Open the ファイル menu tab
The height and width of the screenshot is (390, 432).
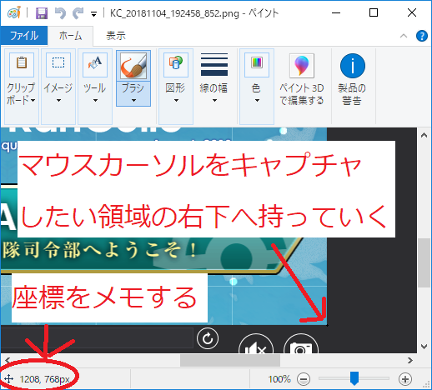[24, 36]
